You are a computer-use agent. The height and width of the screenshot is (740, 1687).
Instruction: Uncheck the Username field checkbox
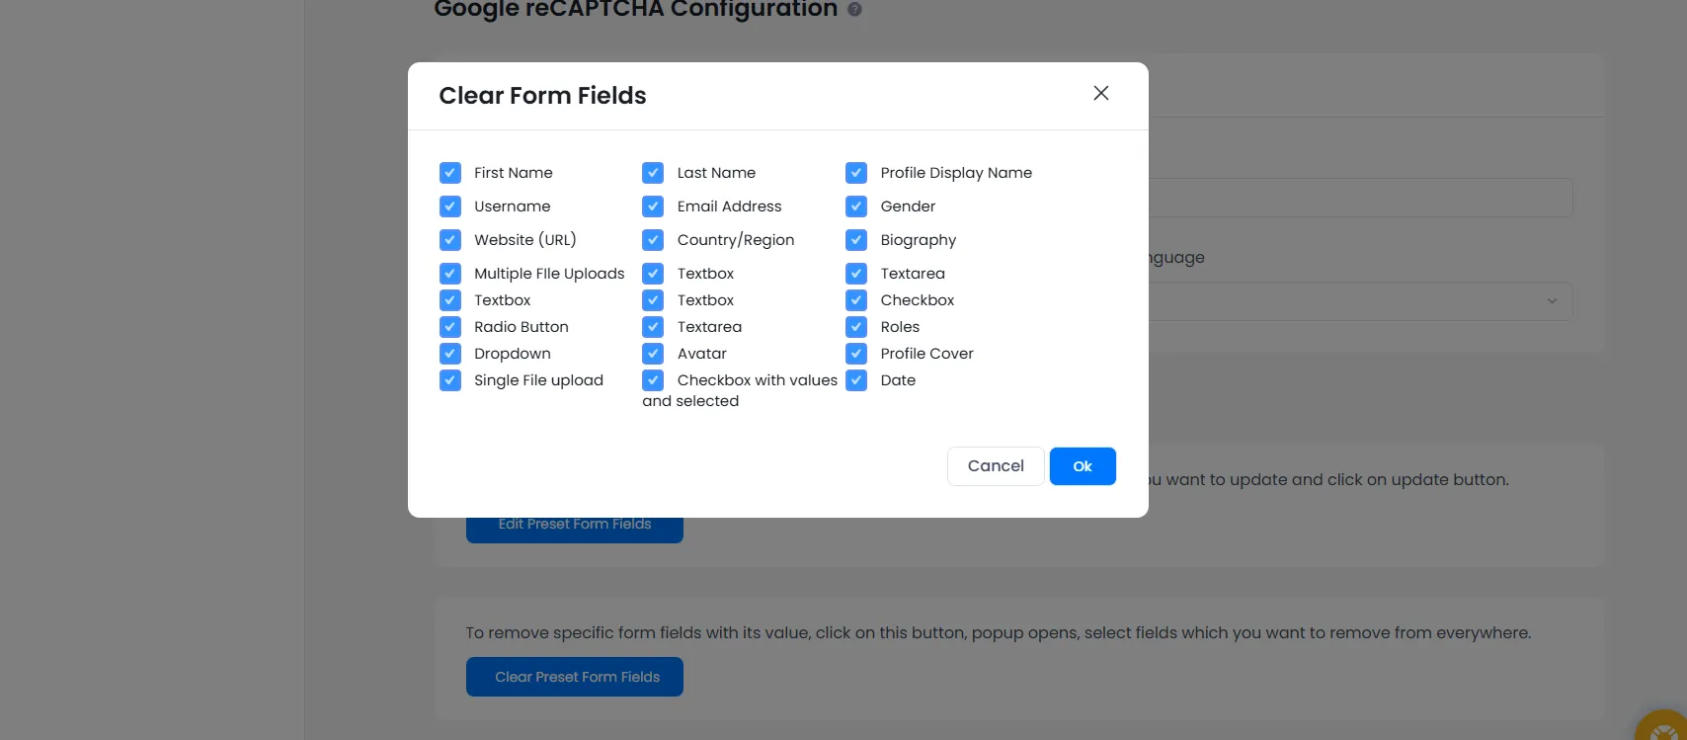[450, 206]
